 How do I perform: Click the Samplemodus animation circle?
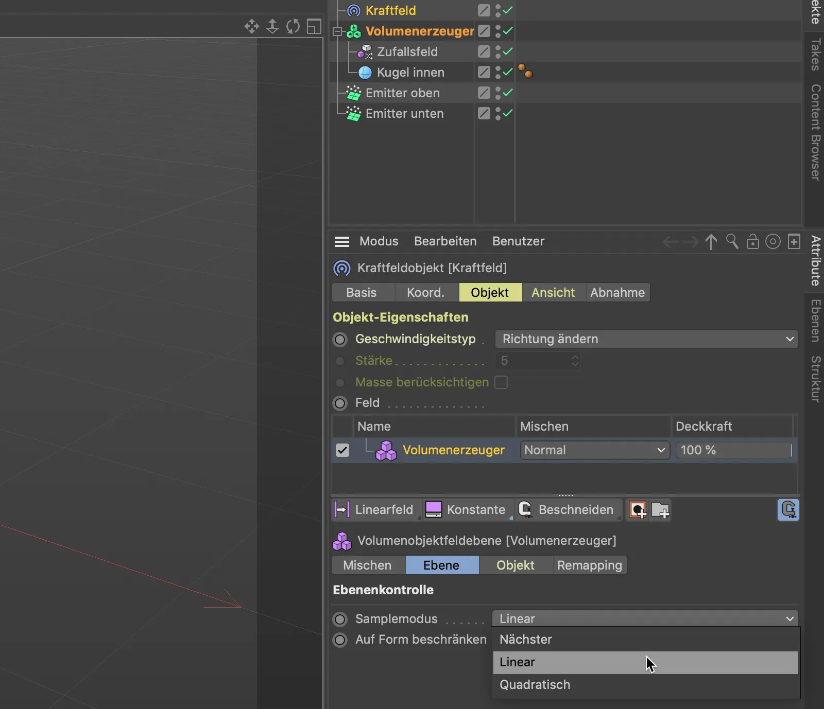pyautogui.click(x=340, y=619)
